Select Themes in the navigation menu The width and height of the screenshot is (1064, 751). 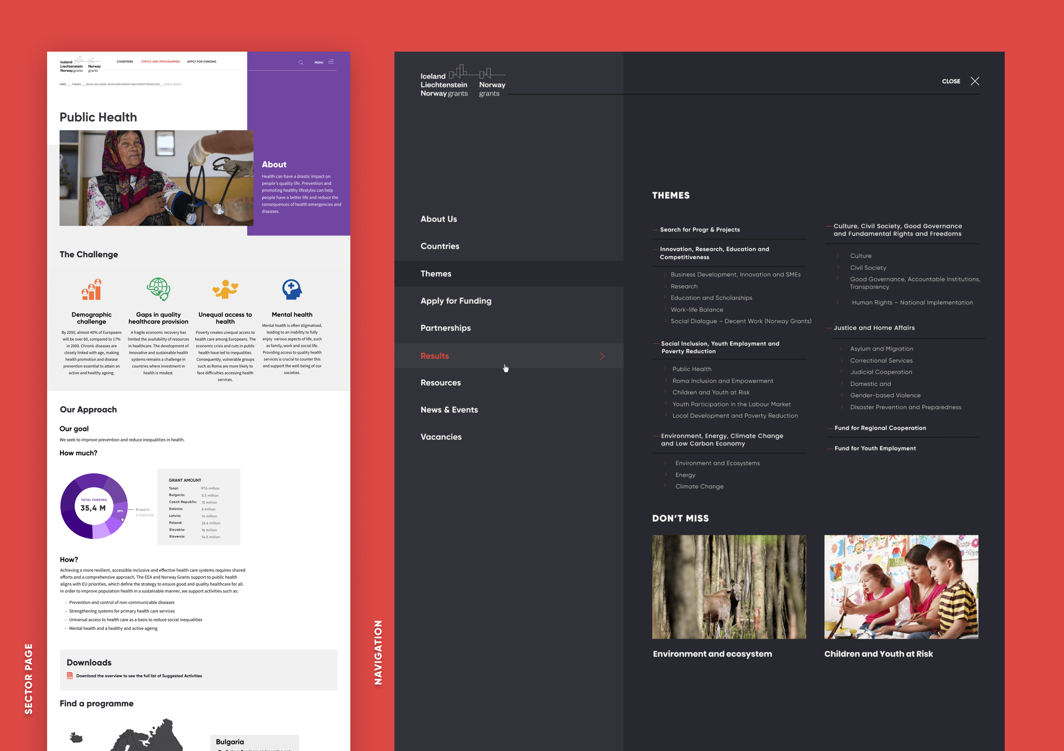coord(435,274)
